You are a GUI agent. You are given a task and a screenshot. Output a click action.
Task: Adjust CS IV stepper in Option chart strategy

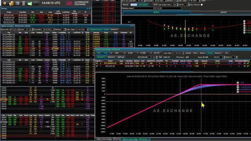(224, 57)
